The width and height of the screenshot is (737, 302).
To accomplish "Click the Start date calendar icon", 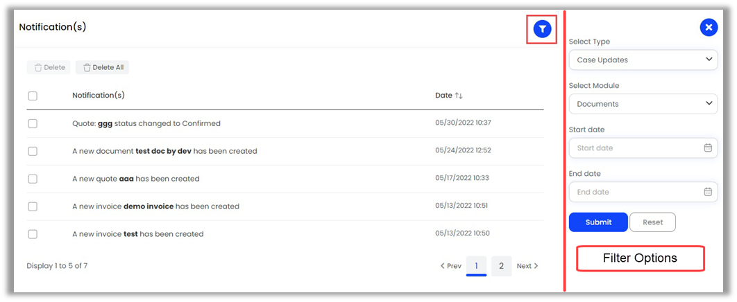I will pyautogui.click(x=708, y=148).
